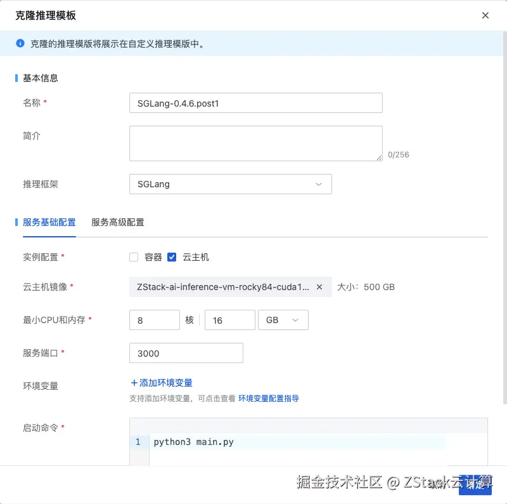The image size is (507, 504).
Task: Open the GB memory unit dropdown
Action: pos(283,320)
